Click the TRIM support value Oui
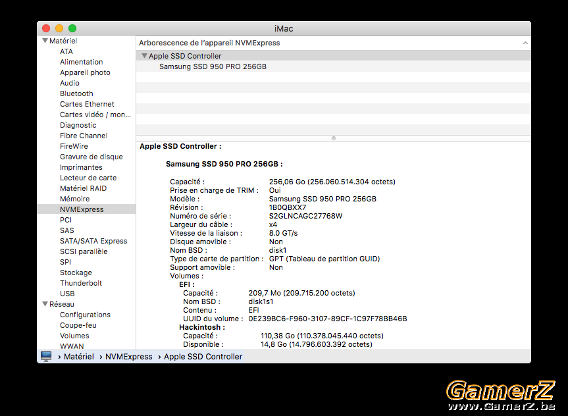The height and width of the screenshot is (416, 568). [274, 190]
